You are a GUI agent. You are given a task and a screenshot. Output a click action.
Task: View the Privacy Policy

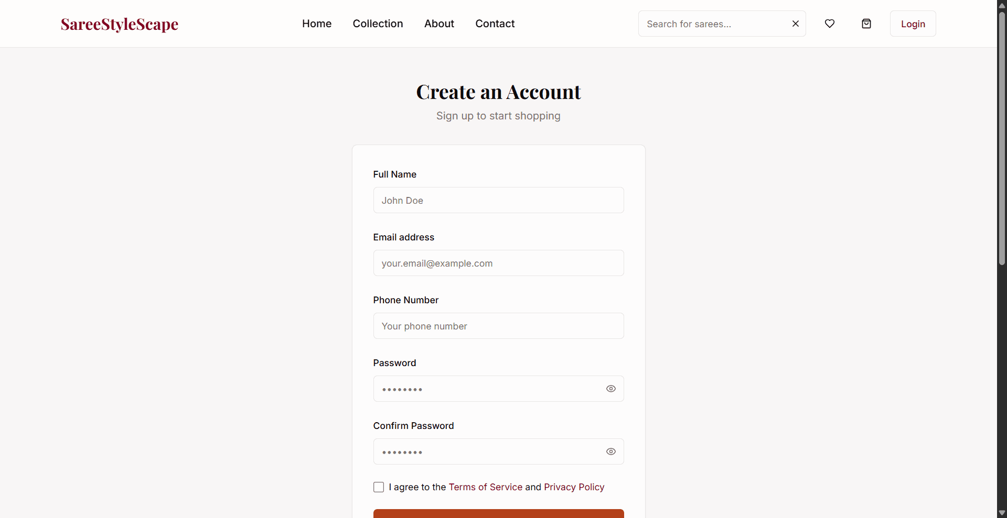[574, 487]
